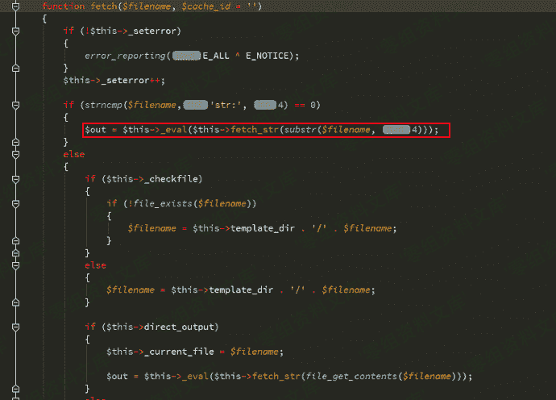This screenshot has width=556, height=400.
Task: Fold the if ($this->_checkfile) block
Action: 15,179
